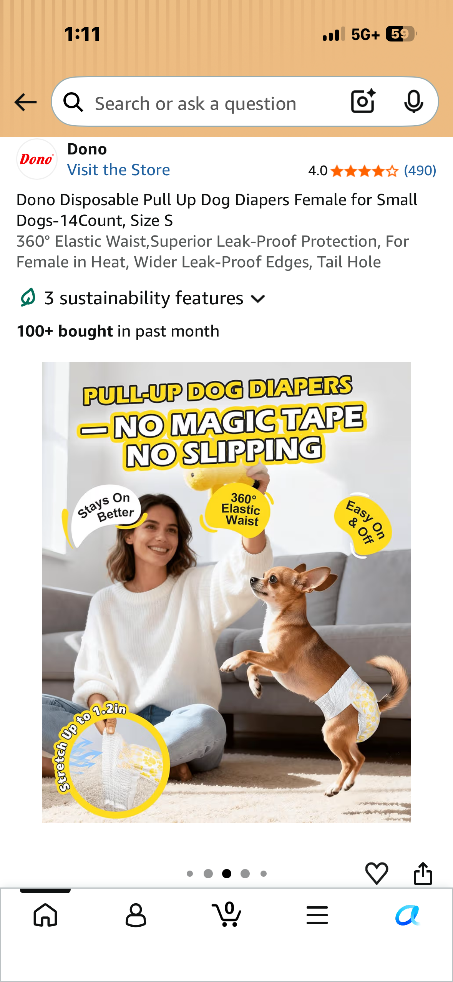Open the account profile tab
Image resolution: width=453 pixels, height=982 pixels.
tap(136, 915)
